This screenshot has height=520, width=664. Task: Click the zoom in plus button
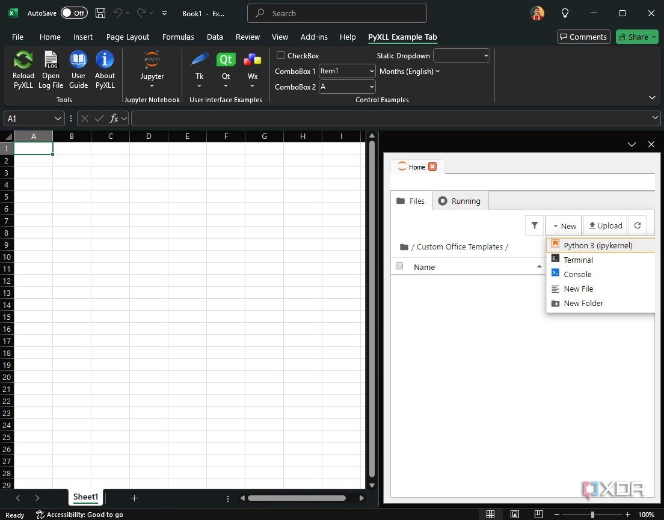click(627, 515)
